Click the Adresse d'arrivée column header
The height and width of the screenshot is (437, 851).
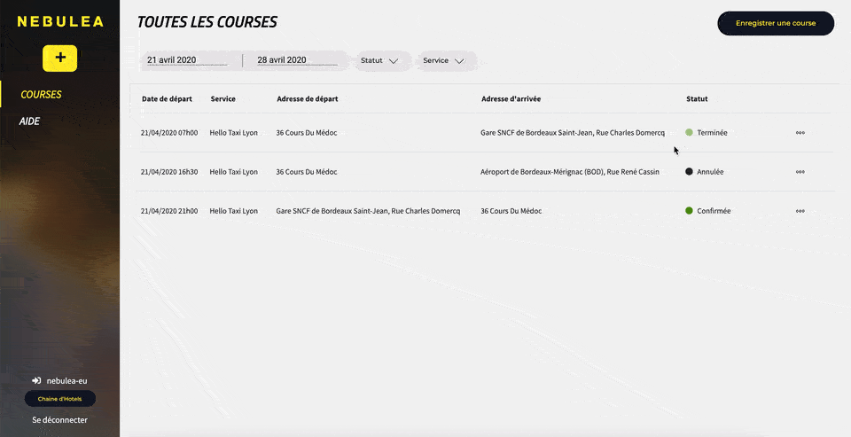(511, 98)
